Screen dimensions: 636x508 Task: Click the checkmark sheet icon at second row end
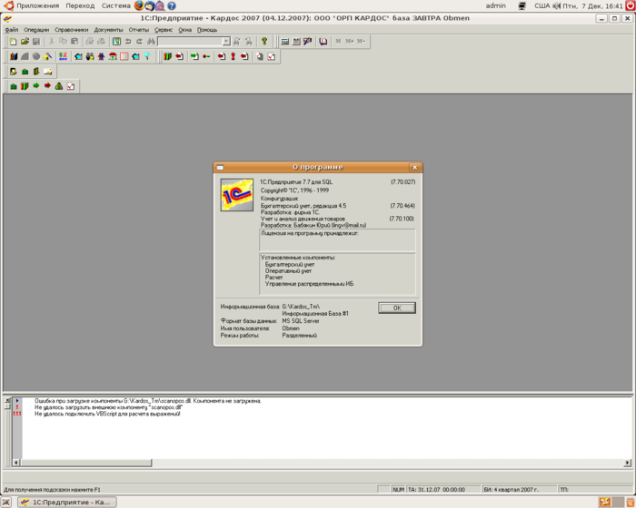tap(272, 56)
